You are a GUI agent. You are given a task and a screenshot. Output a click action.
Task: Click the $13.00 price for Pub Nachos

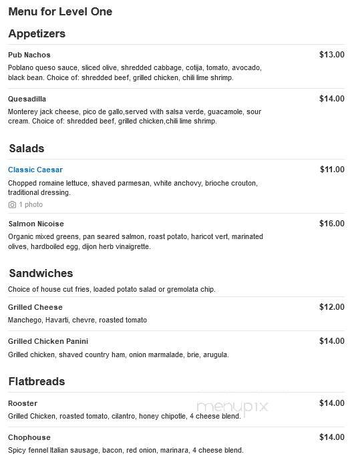[x=332, y=55]
